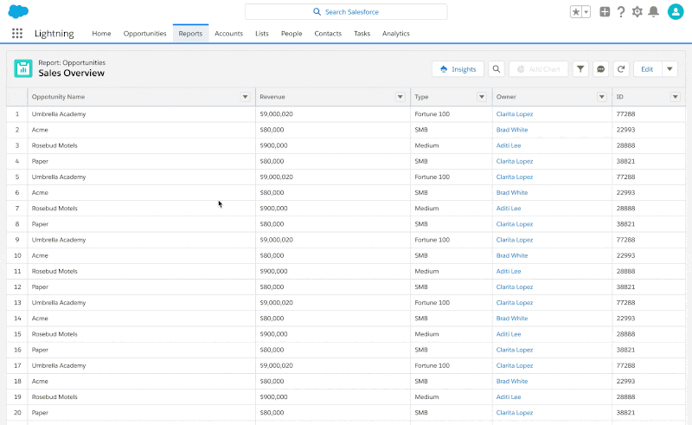Go to the Tasks tab

pyautogui.click(x=362, y=34)
